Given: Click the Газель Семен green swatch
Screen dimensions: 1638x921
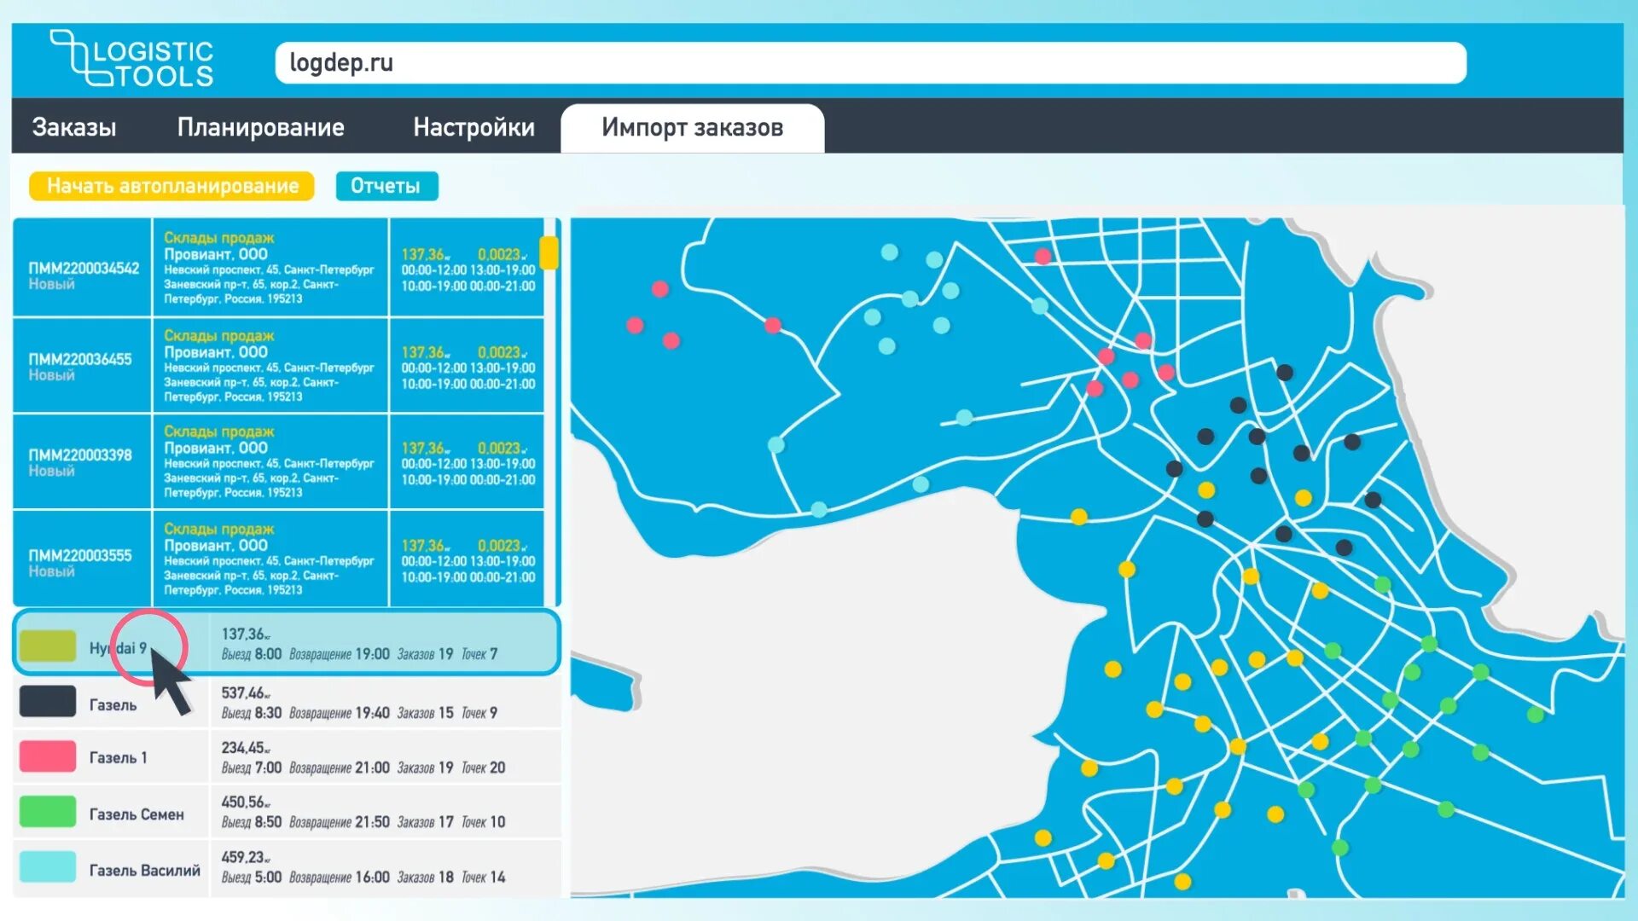Looking at the screenshot, I should pyautogui.click(x=48, y=812).
